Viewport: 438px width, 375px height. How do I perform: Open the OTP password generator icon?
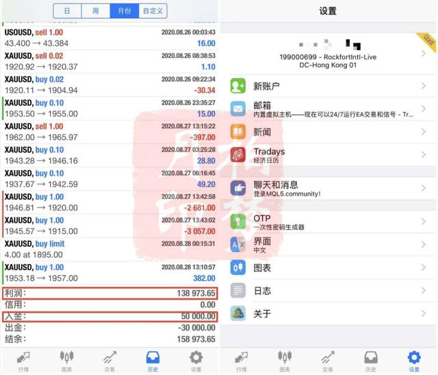click(x=238, y=222)
